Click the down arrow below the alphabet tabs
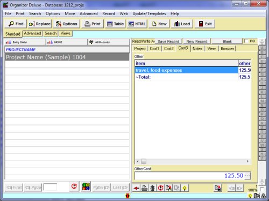This screenshot has width=269, height=201. tap(262, 182)
